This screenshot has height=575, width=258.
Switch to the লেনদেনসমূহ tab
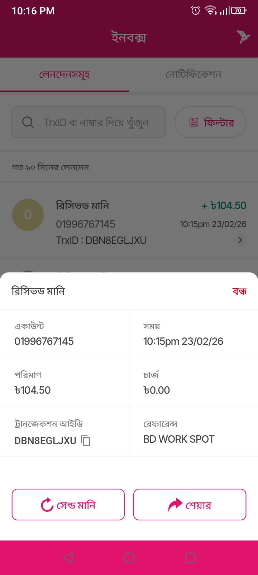pyautogui.click(x=64, y=75)
